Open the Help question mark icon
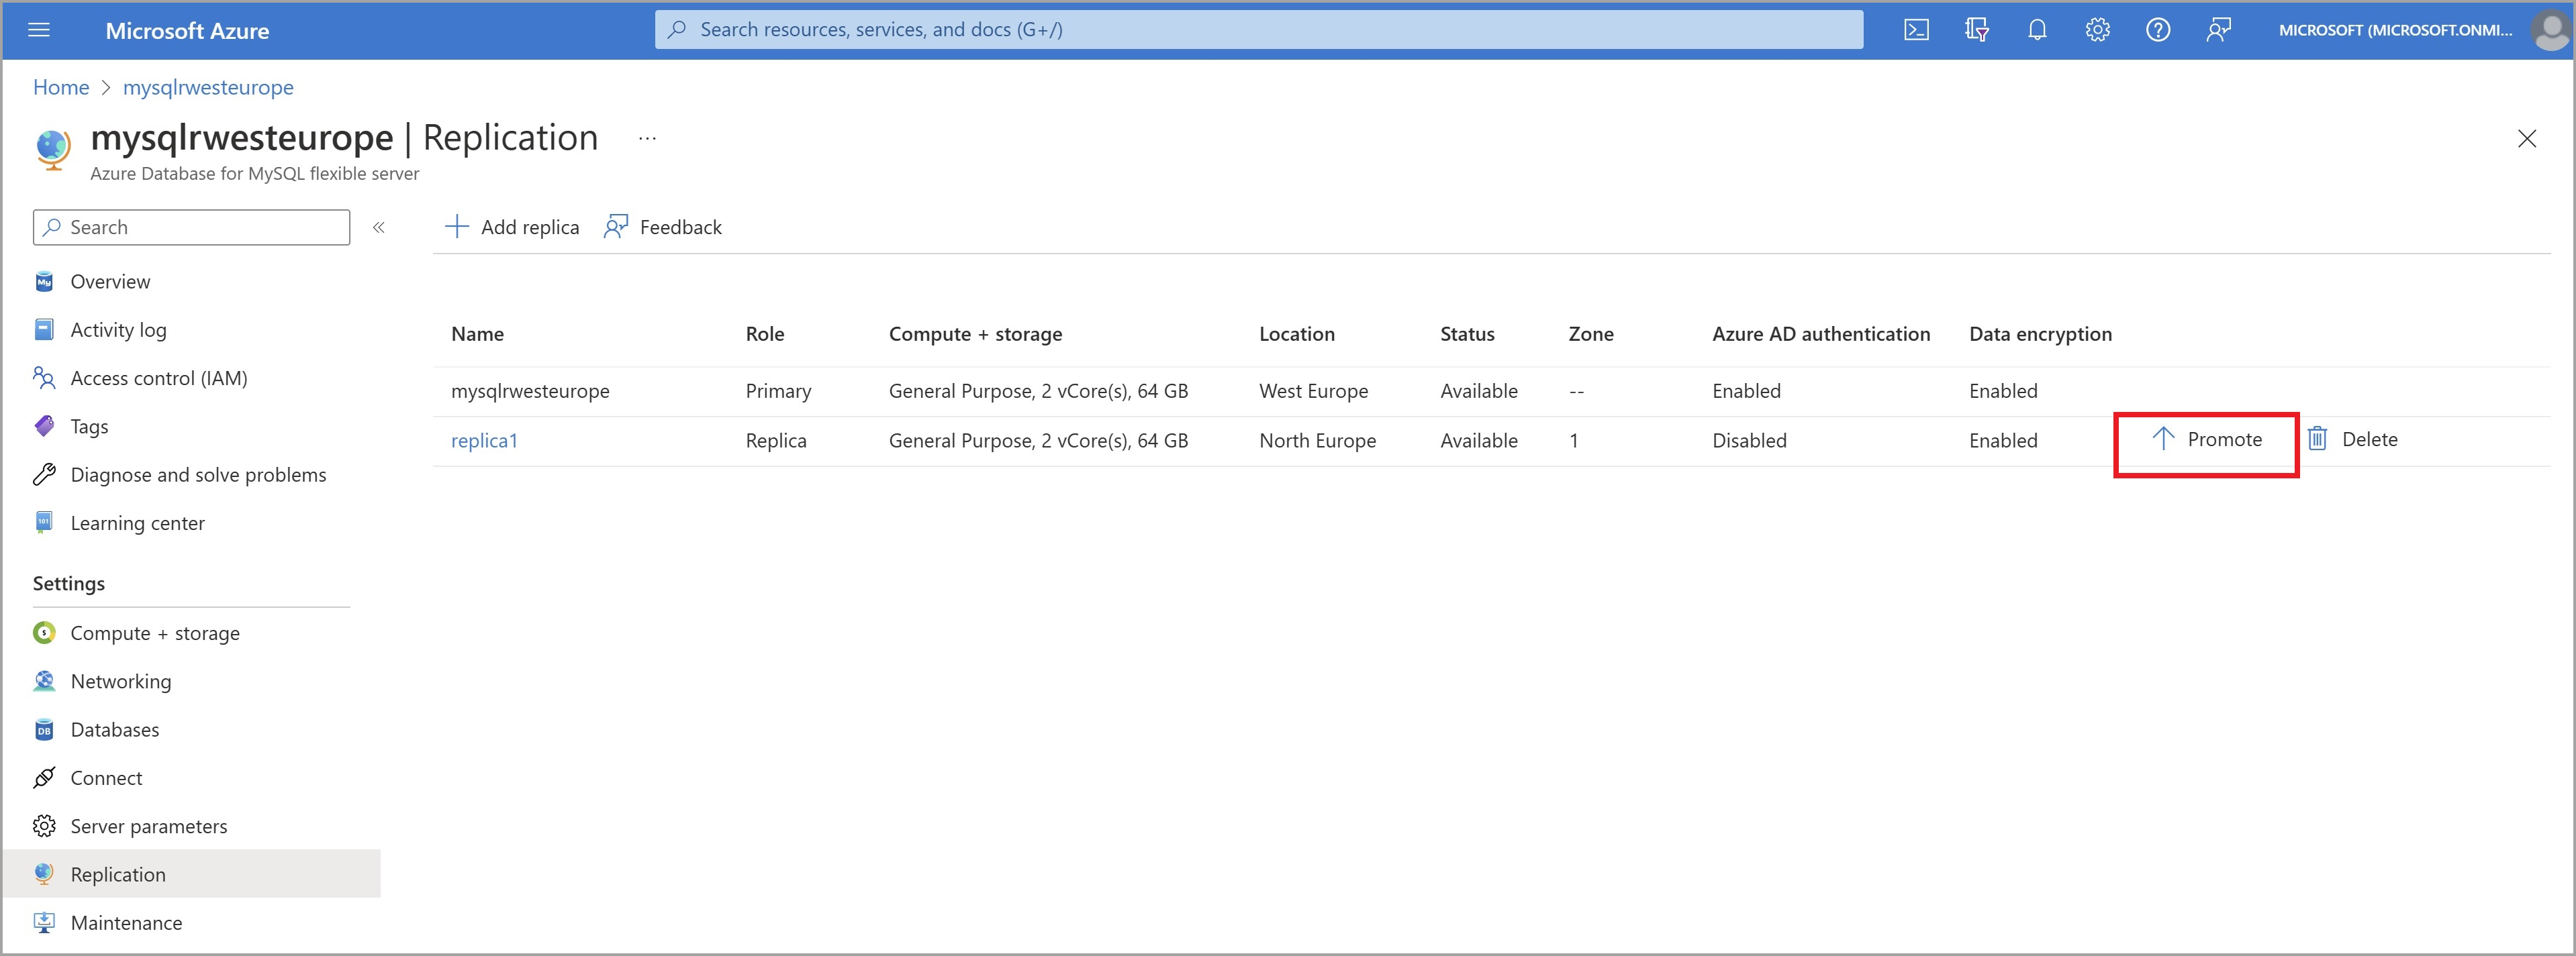 coord(2158,30)
